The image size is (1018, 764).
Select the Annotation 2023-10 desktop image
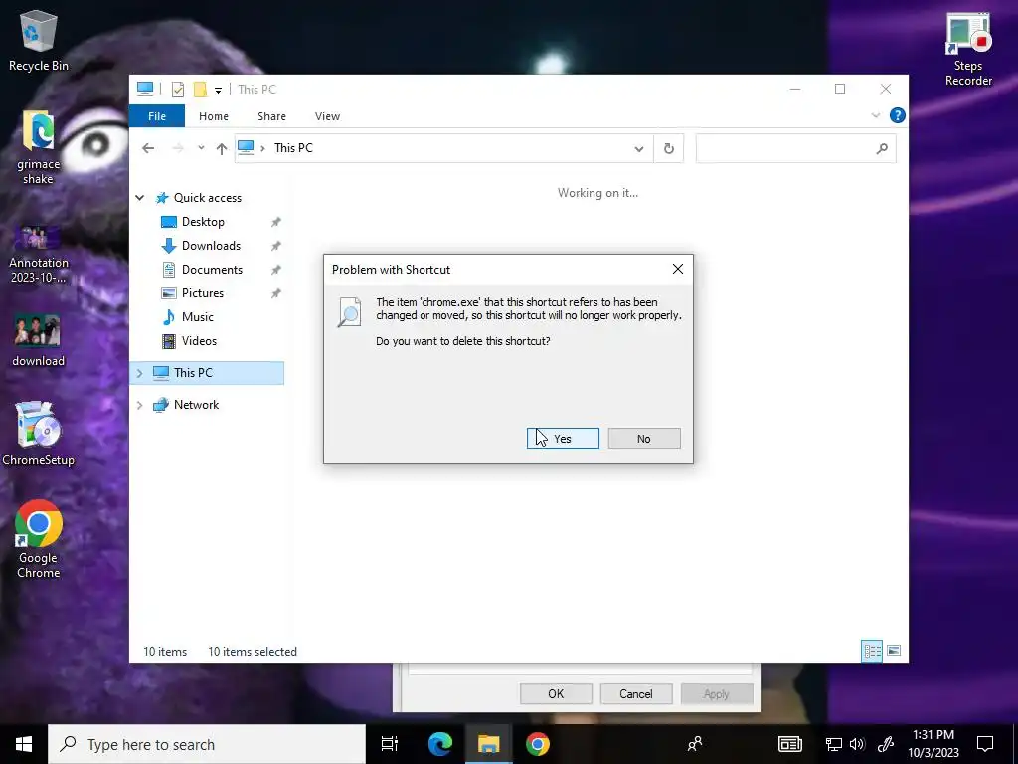39,255
